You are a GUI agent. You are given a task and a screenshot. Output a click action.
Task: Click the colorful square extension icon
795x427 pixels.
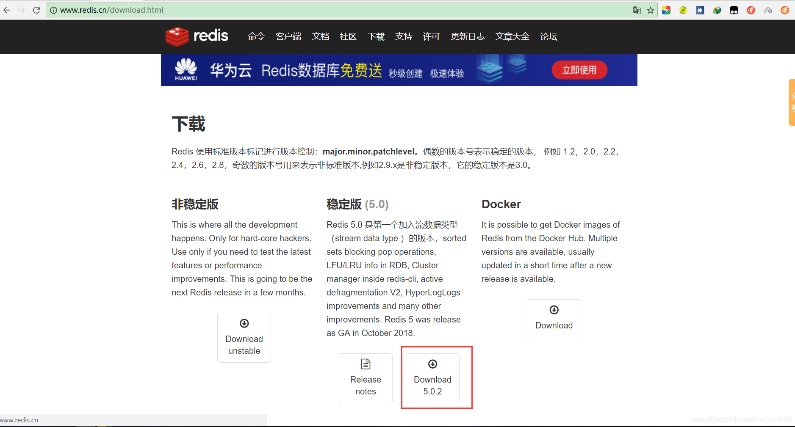(666, 10)
